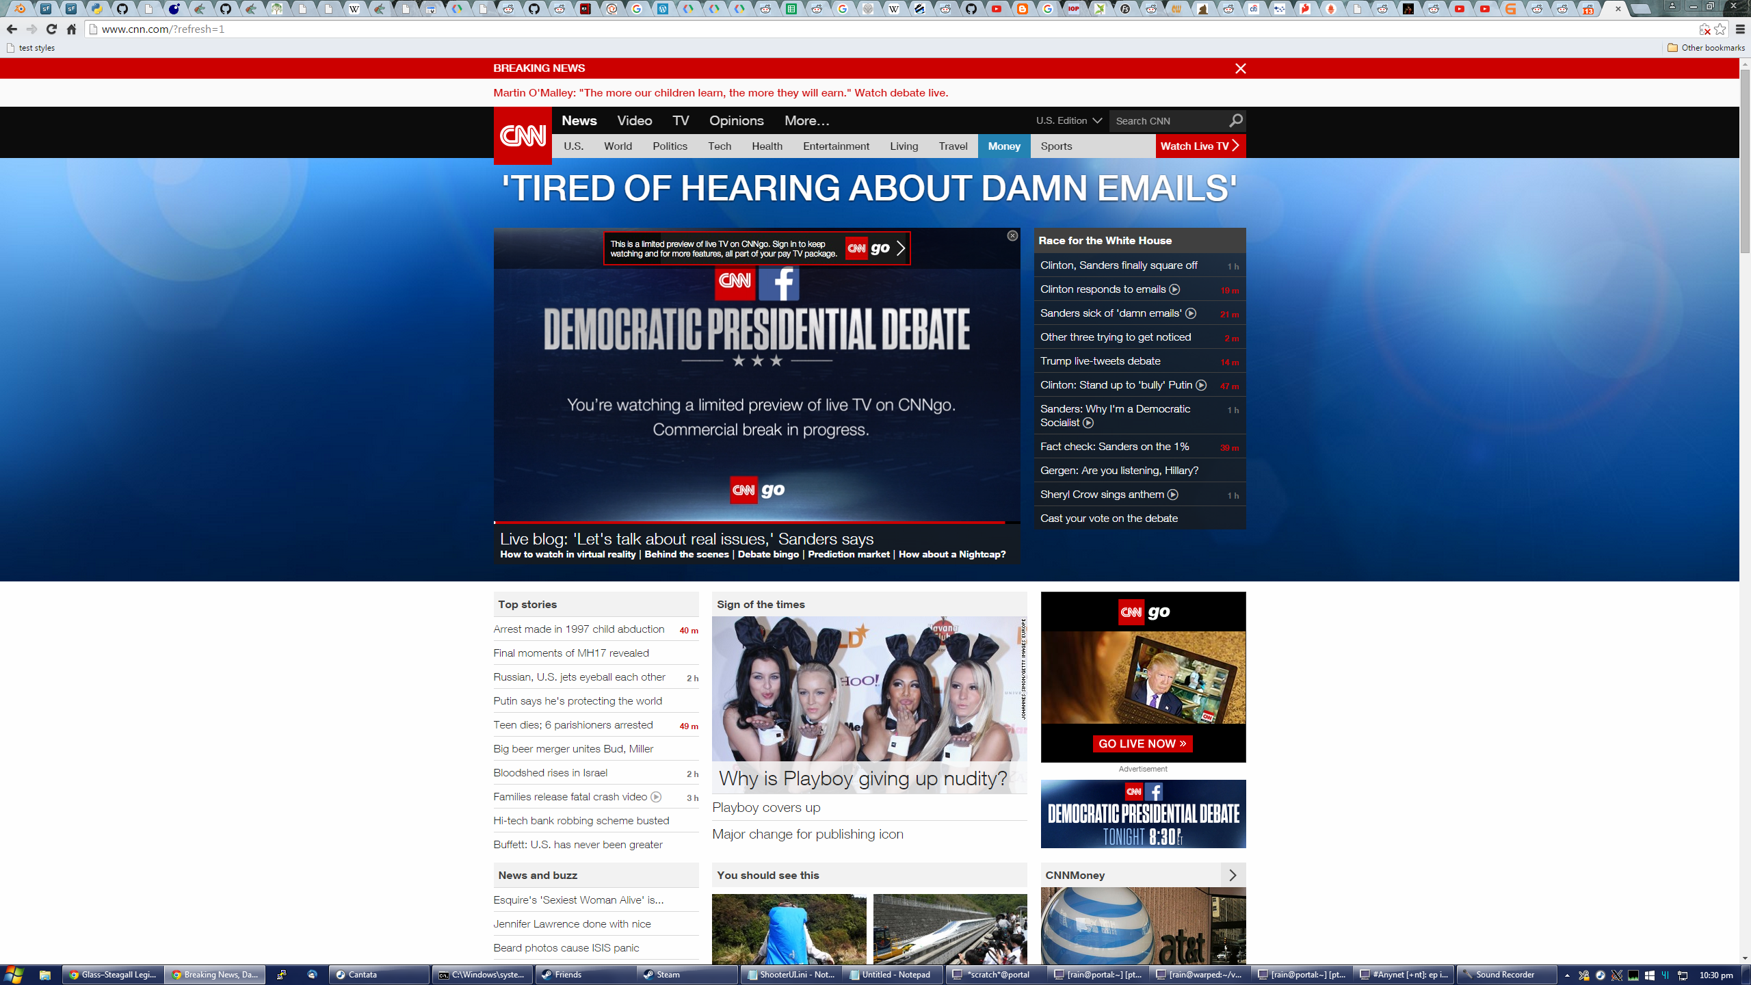Play video icon next to 'Clinton responds to emails'

point(1174,289)
